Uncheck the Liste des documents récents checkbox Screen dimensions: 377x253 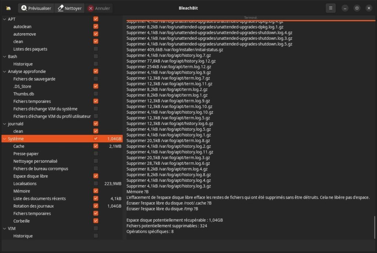[x=96, y=198]
